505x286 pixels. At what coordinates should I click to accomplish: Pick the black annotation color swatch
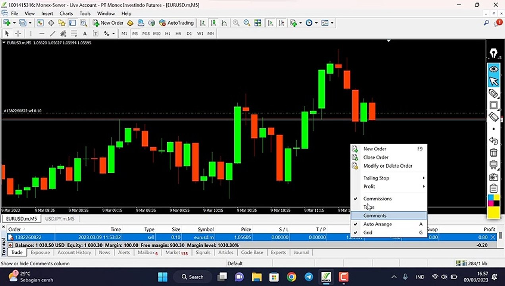pyautogui.click(x=497, y=203)
